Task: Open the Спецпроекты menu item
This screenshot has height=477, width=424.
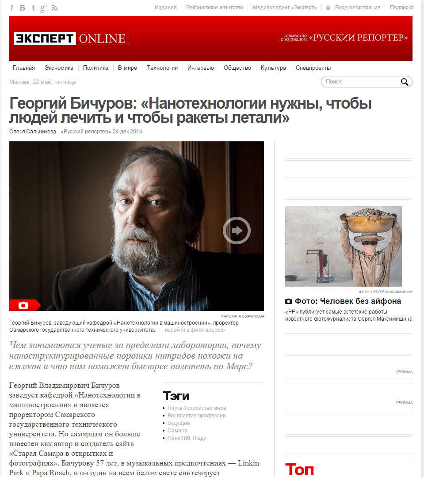Action: coord(313,68)
